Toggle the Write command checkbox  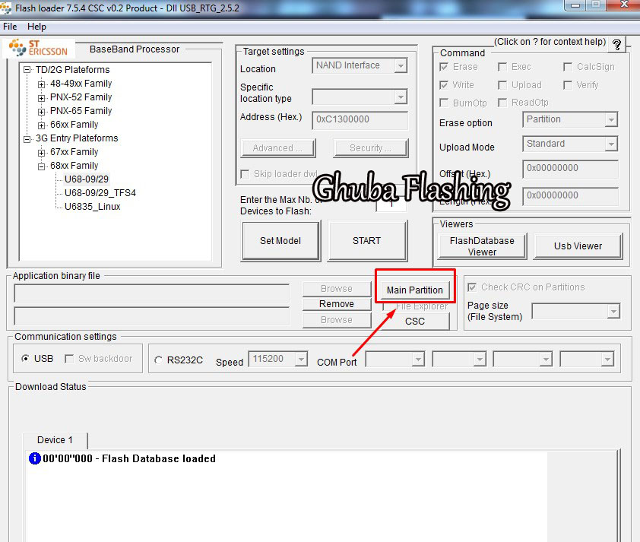coord(444,85)
